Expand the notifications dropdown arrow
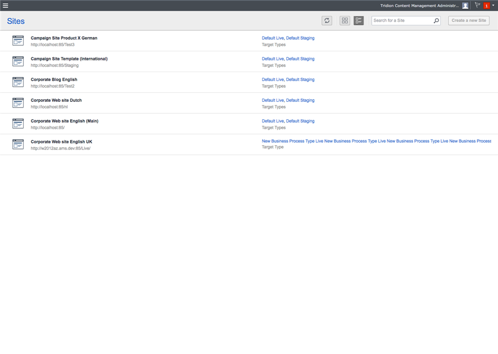This screenshot has height=354, width=498. click(x=493, y=6)
